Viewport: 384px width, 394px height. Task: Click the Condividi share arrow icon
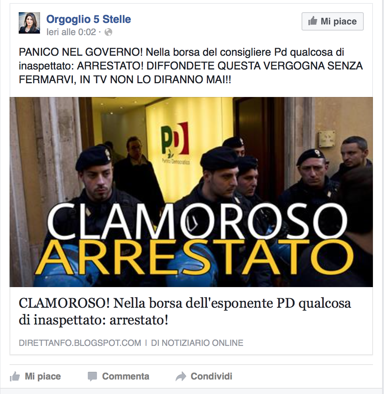click(x=181, y=377)
